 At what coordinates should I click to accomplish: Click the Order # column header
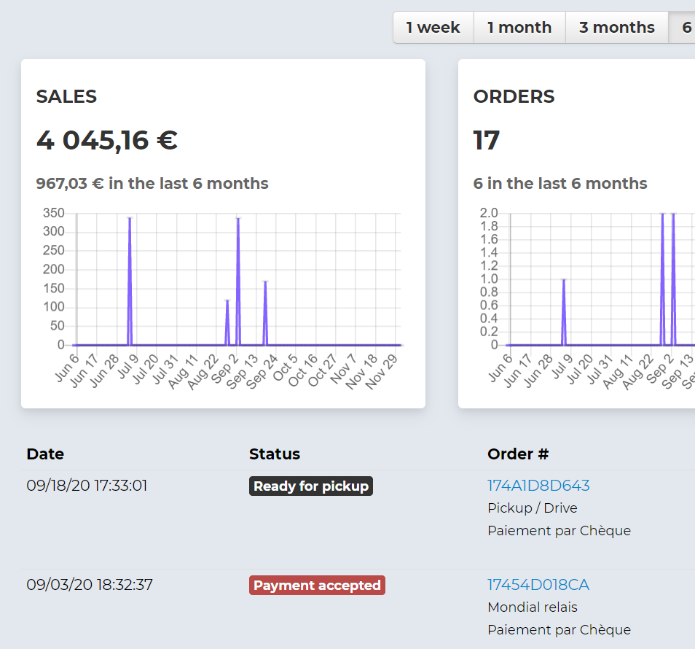pyautogui.click(x=518, y=454)
